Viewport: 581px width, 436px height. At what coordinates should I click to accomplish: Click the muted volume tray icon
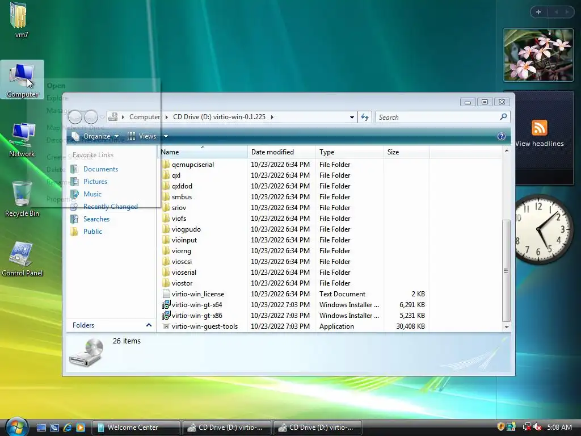[x=537, y=427]
